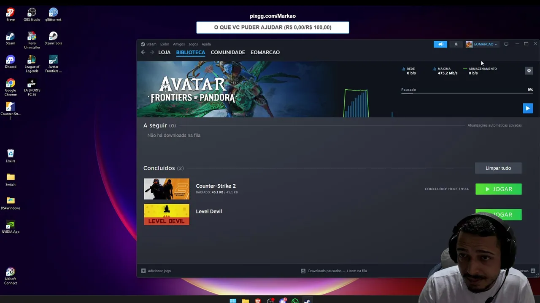Open Ubisoft Connect desktop shortcut

11,276
